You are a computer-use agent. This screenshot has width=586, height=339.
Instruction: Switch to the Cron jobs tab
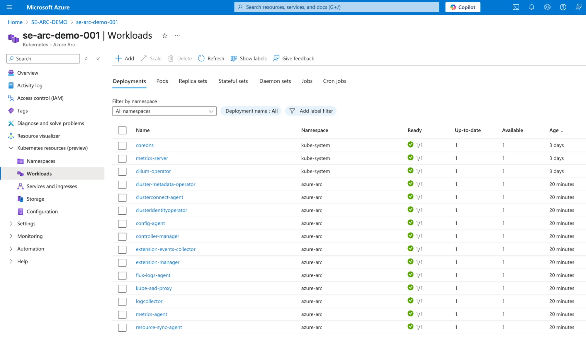pyautogui.click(x=334, y=81)
